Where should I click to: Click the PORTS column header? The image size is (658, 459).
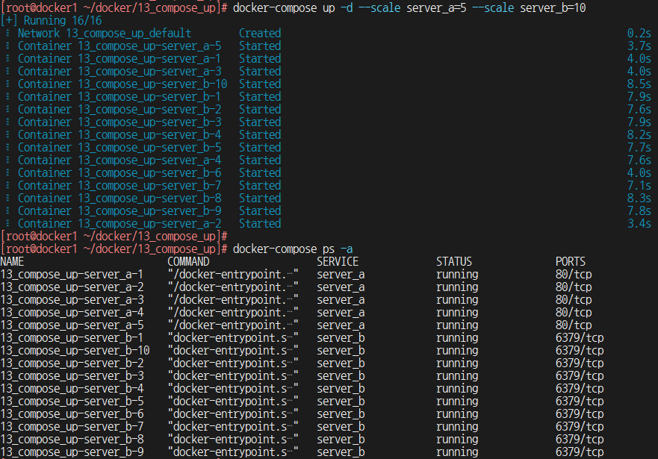(x=571, y=261)
